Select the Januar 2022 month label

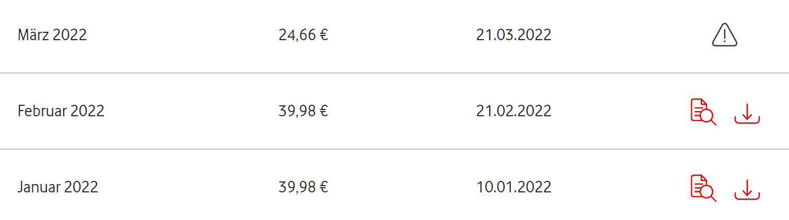click(x=58, y=187)
